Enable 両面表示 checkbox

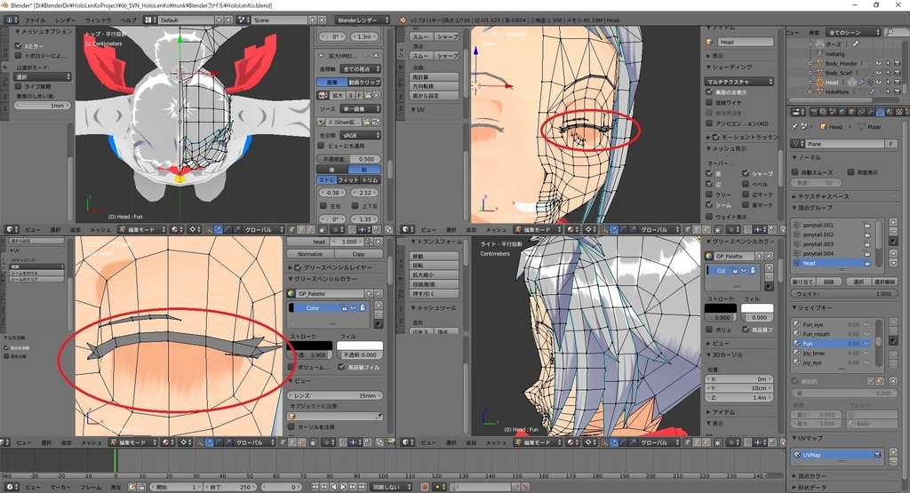click(x=850, y=172)
